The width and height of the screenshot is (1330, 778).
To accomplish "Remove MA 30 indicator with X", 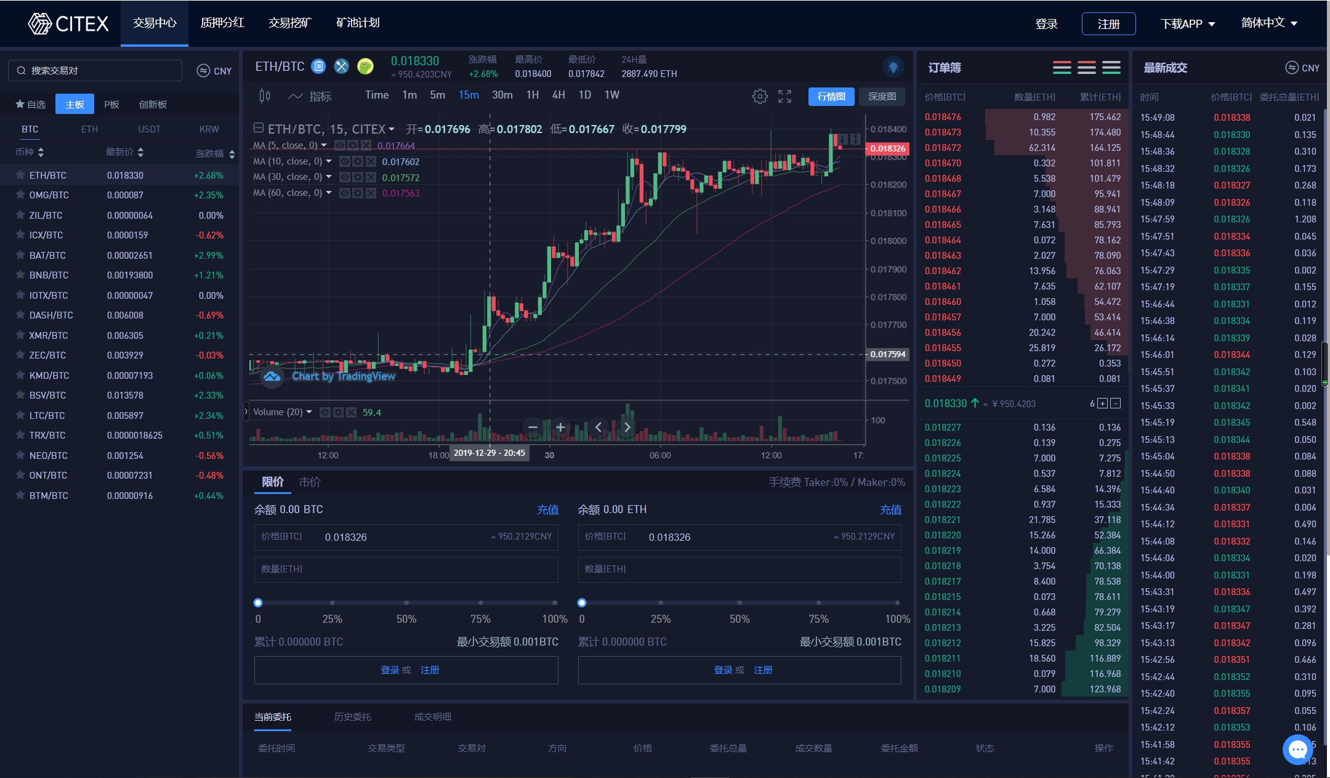I will [371, 177].
